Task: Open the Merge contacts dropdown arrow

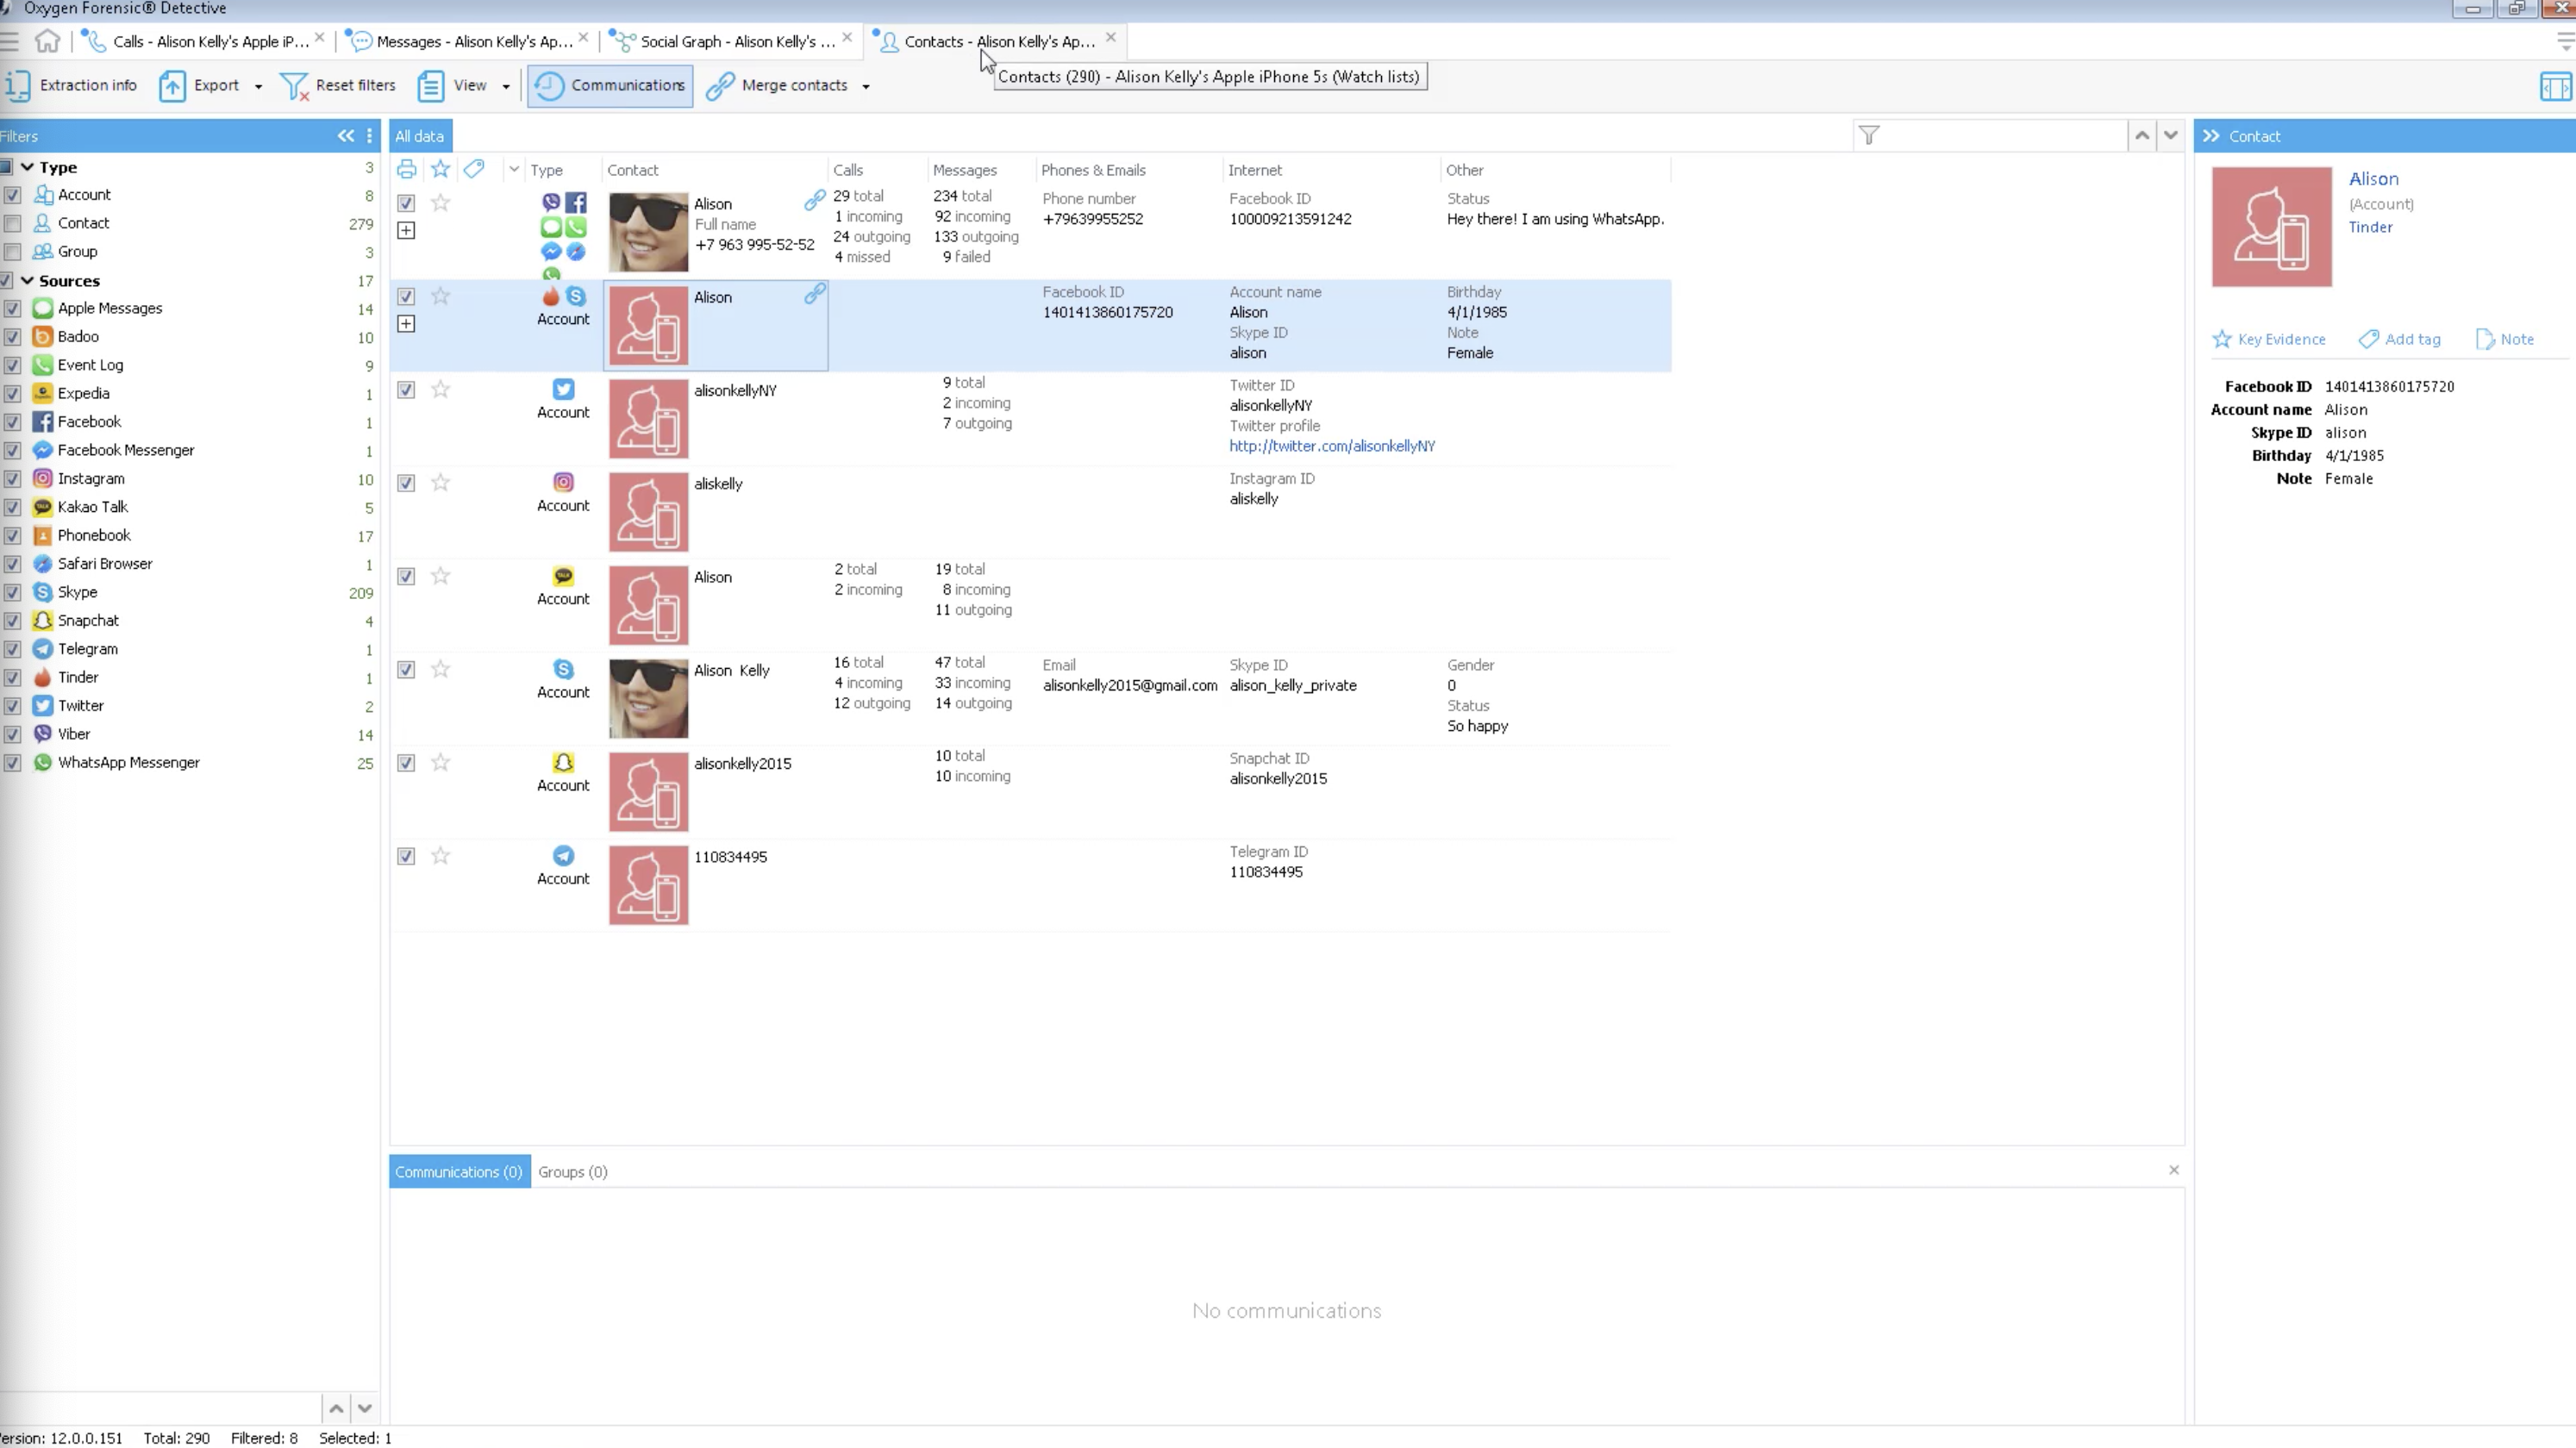Action: [x=866, y=86]
